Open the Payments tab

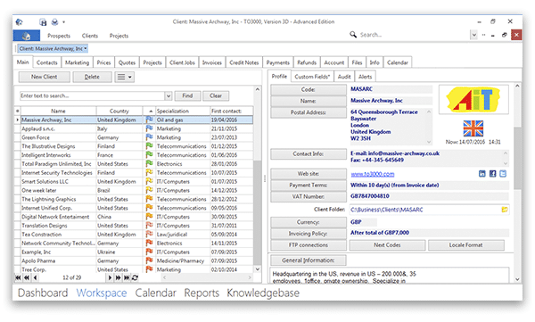point(277,62)
